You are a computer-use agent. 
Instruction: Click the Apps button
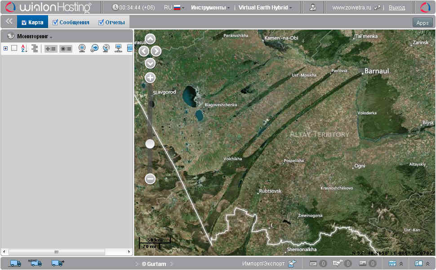tap(423, 22)
